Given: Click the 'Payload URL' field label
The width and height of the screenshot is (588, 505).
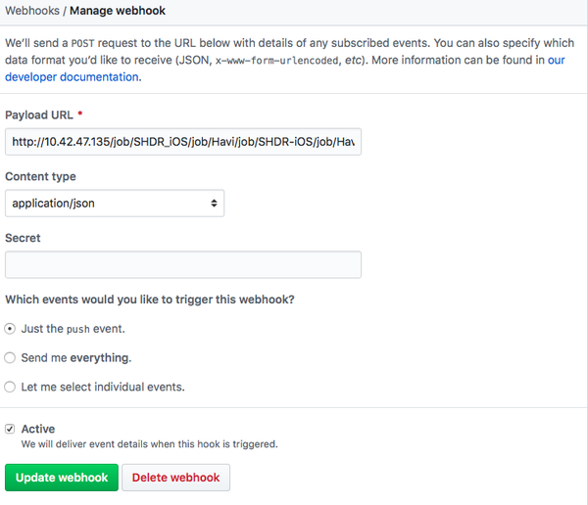Looking at the screenshot, I should pyautogui.click(x=41, y=115).
